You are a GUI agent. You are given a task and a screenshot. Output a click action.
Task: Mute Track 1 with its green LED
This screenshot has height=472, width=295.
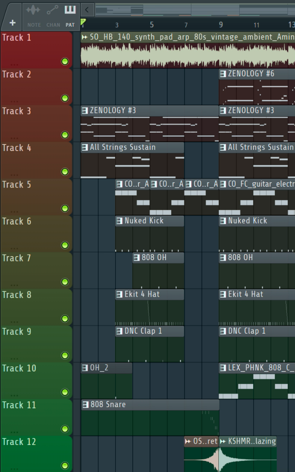click(65, 62)
